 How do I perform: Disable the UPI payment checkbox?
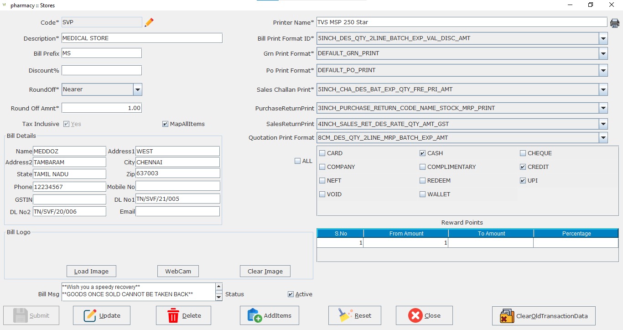pos(523,181)
